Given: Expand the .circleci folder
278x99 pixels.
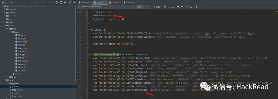Looking at the screenshot, I should coord(4,10).
